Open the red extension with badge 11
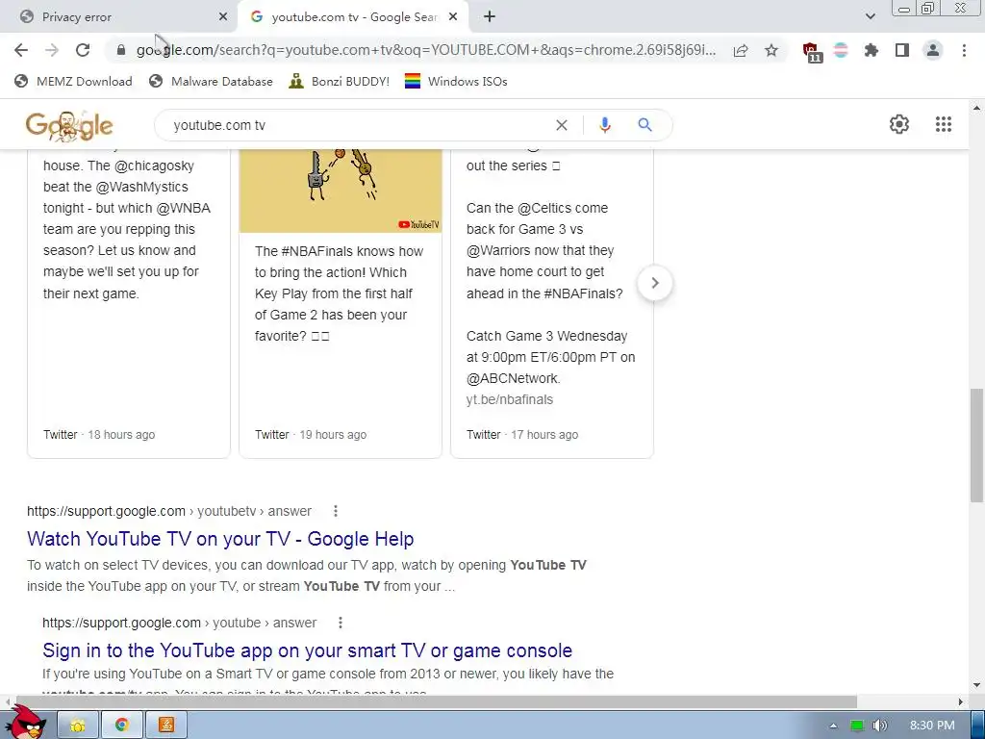This screenshot has height=739, width=985. (x=812, y=52)
